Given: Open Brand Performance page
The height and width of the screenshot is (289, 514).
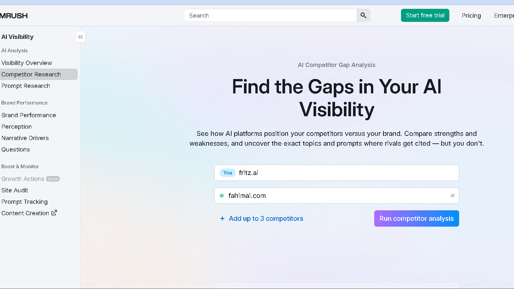Looking at the screenshot, I should pos(28,115).
